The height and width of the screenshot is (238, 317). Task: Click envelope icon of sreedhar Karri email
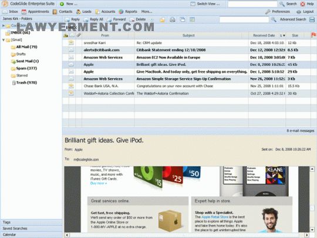71,42
